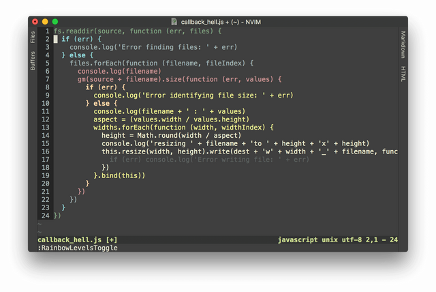Click "console.log(filename + ' : ' + values)"
This screenshot has width=436, height=292.
pos(170,111)
